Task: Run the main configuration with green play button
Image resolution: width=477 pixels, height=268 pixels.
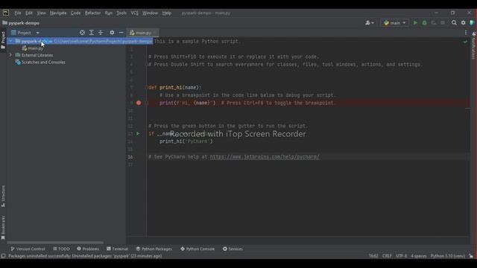Action: pos(415,23)
